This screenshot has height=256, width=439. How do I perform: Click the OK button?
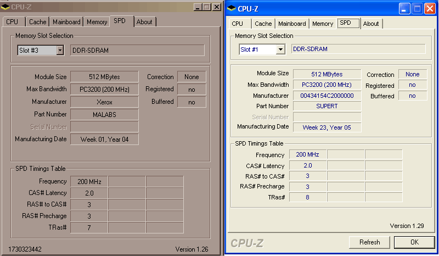pos(414,242)
